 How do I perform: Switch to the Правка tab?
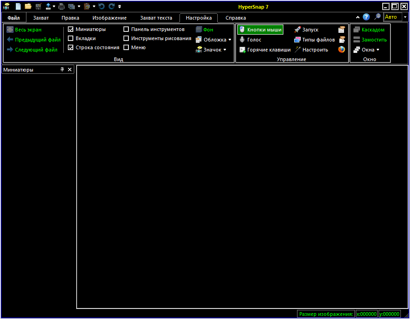click(x=70, y=18)
